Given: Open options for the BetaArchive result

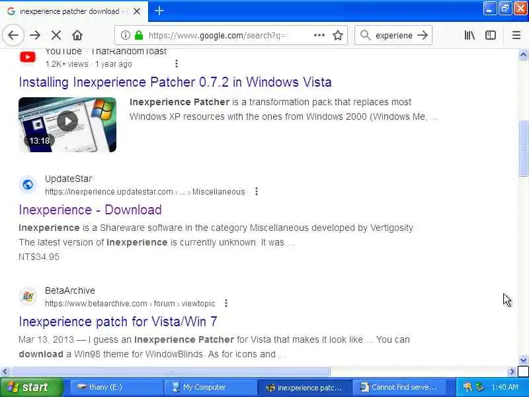Looking at the screenshot, I should [226, 303].
